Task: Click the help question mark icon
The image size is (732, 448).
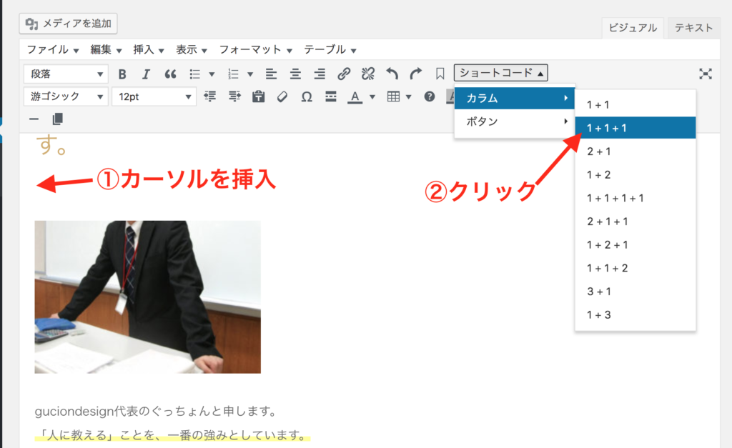Action: pos(430,97)
